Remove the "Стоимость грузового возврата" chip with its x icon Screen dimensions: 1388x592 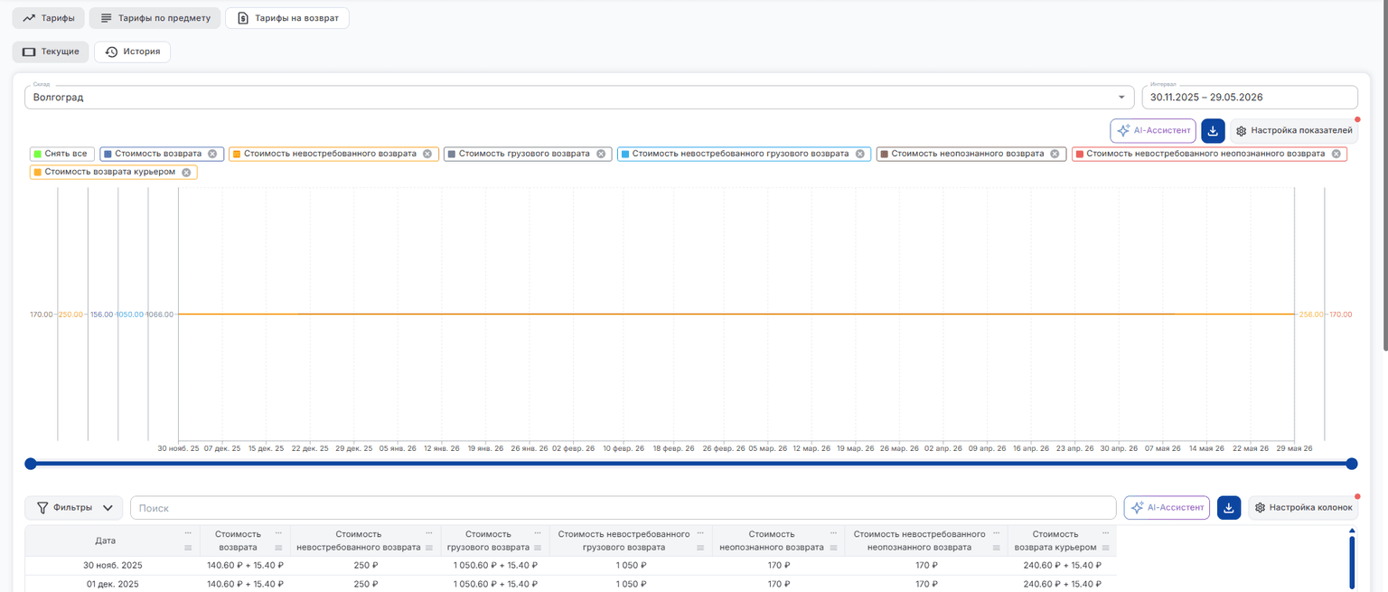(601, 154)
